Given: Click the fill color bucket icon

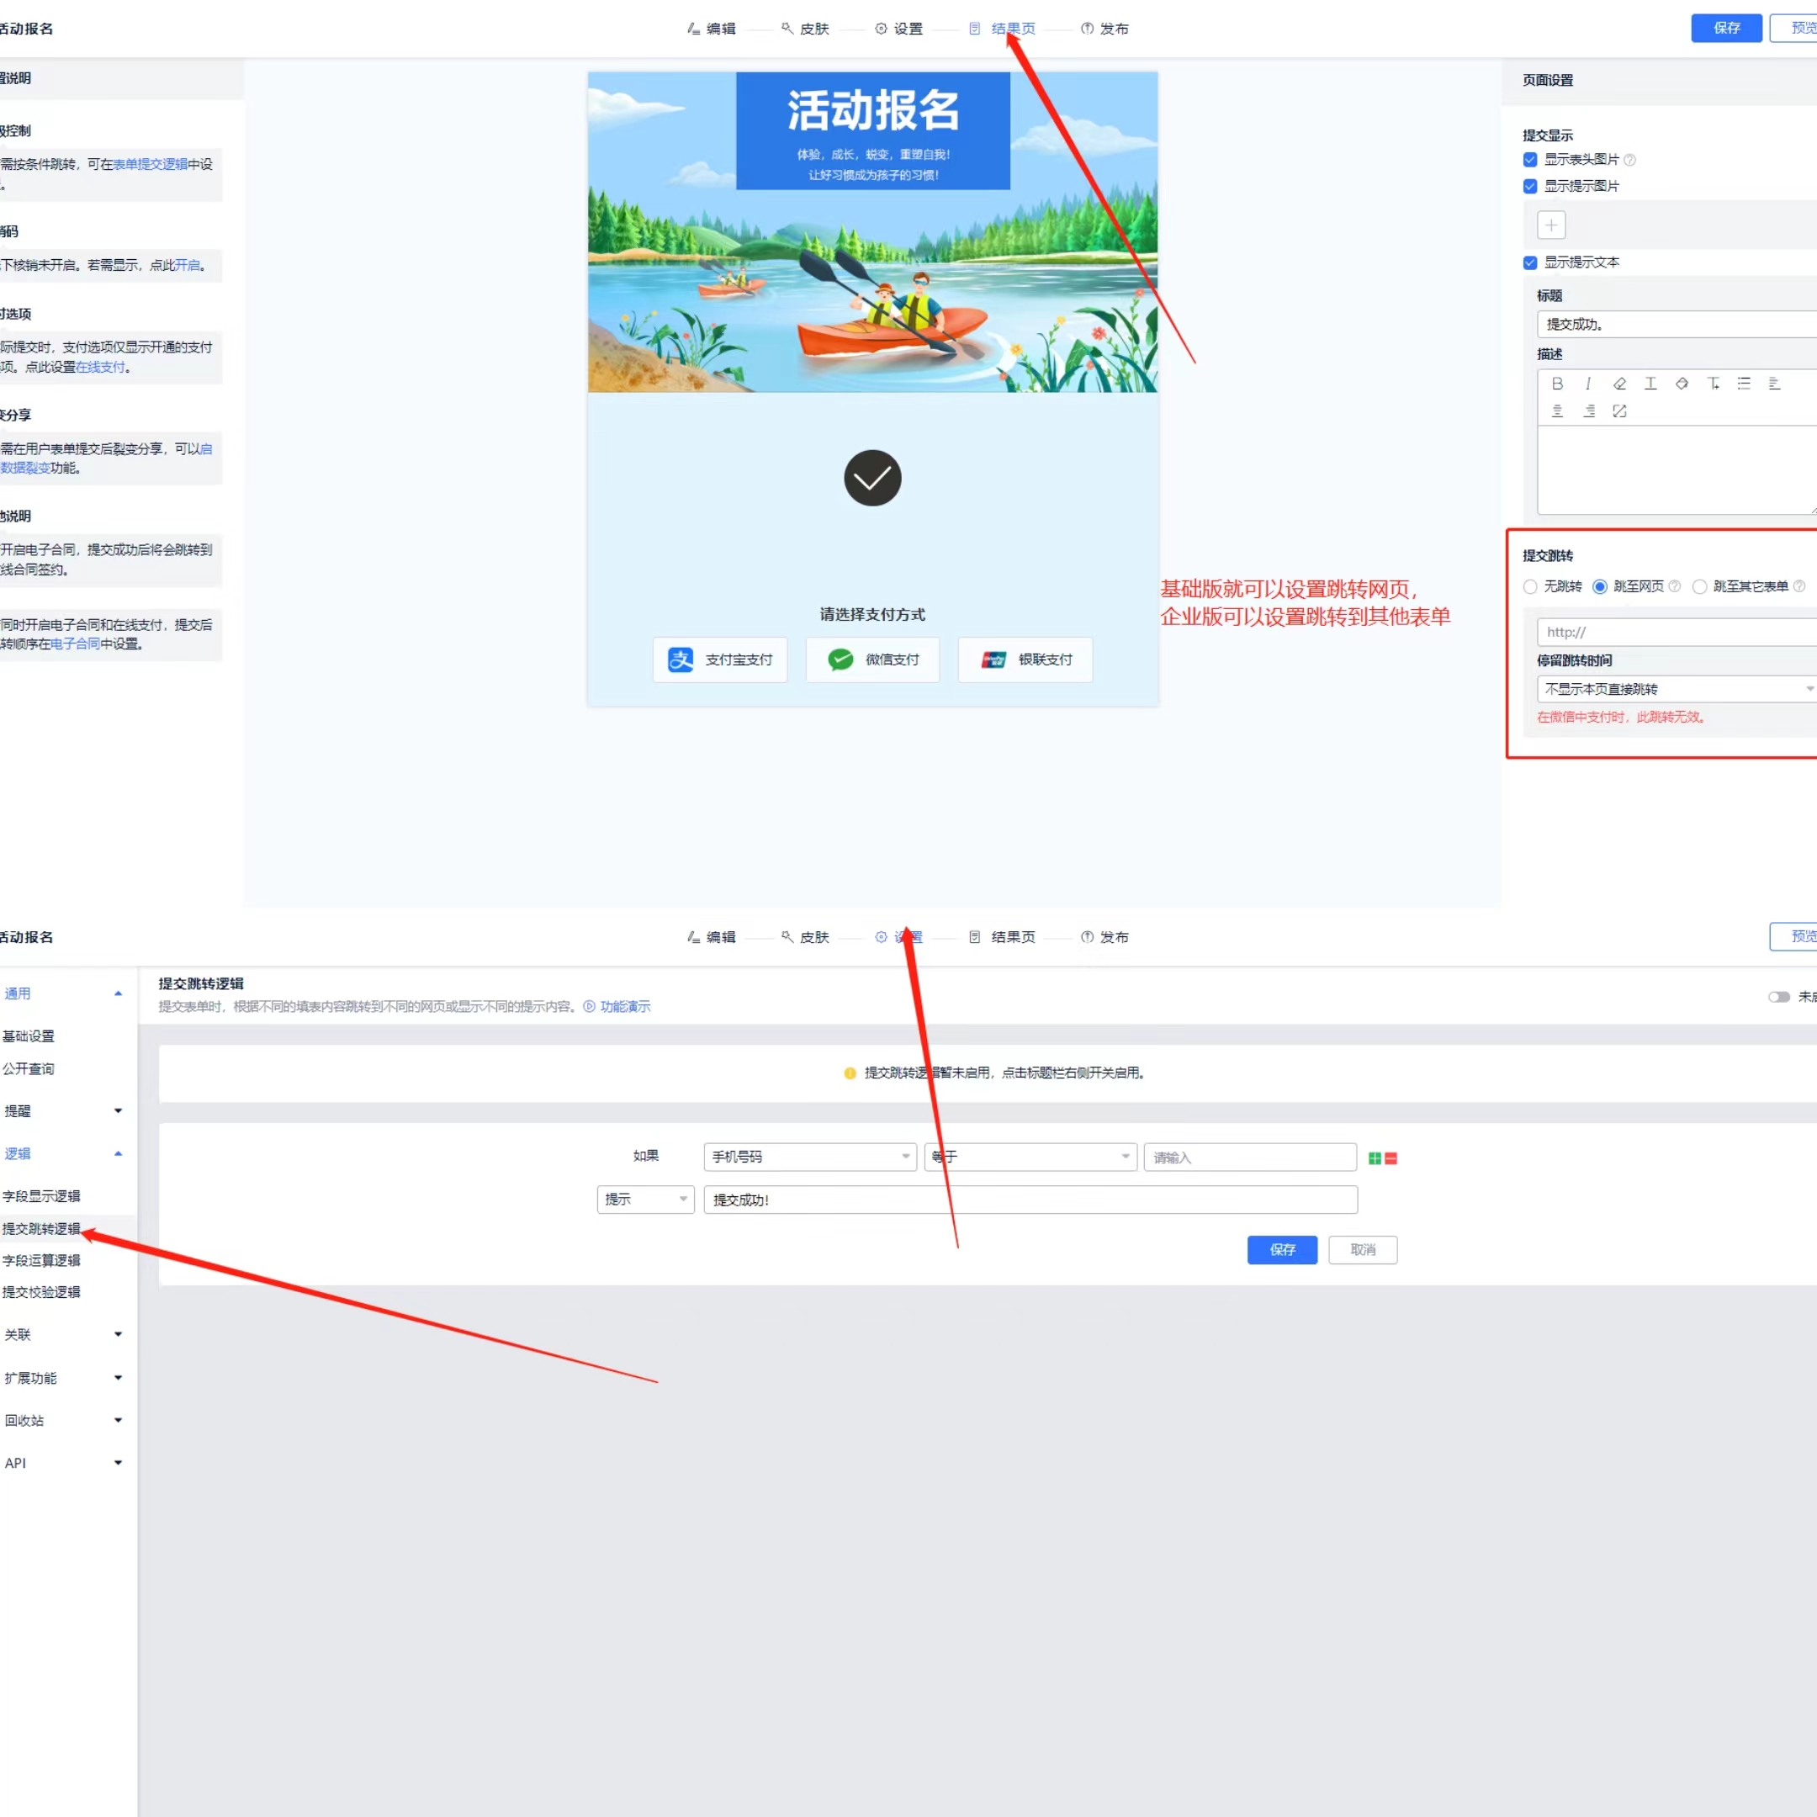Looking at the screenshot, I should click(1682, 384).
